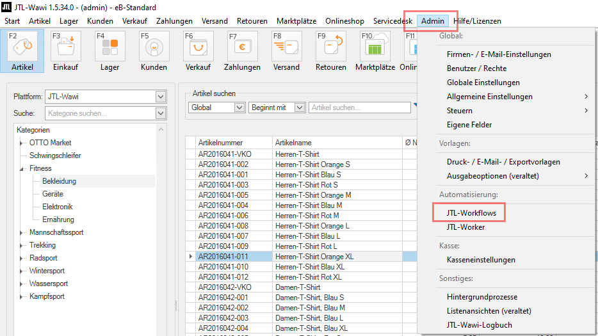Collapse the Fitness category

pos(21,168)
